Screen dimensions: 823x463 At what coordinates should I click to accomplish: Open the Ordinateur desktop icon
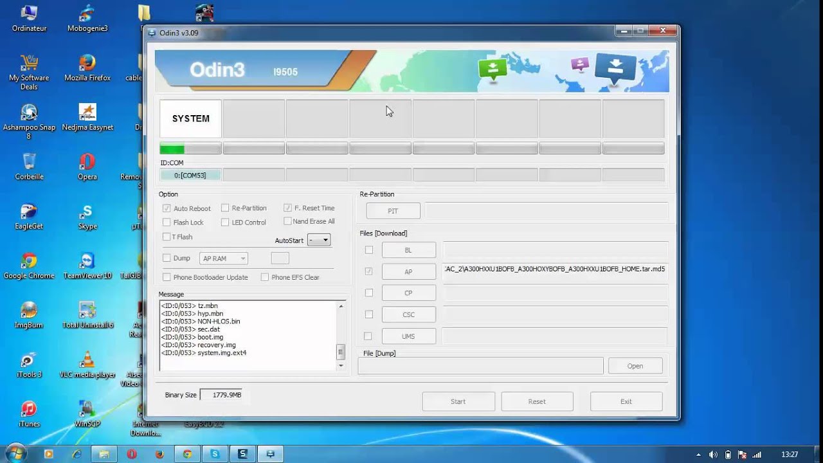29,18
